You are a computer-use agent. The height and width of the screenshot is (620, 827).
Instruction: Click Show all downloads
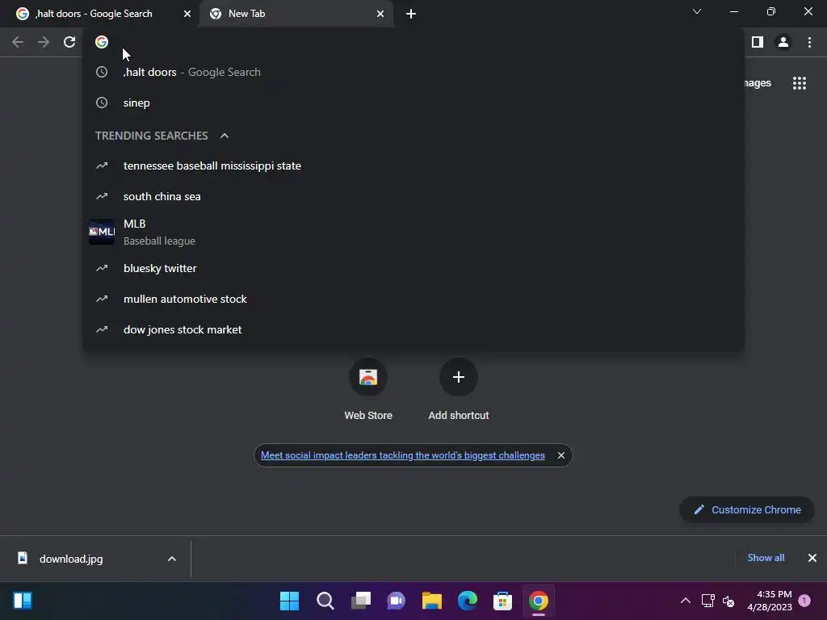point(766,558)
